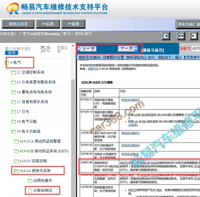Viewport: 200px width, 197px height.
Task: Click the split-panel layout icon
Action: tap(181, 36)
